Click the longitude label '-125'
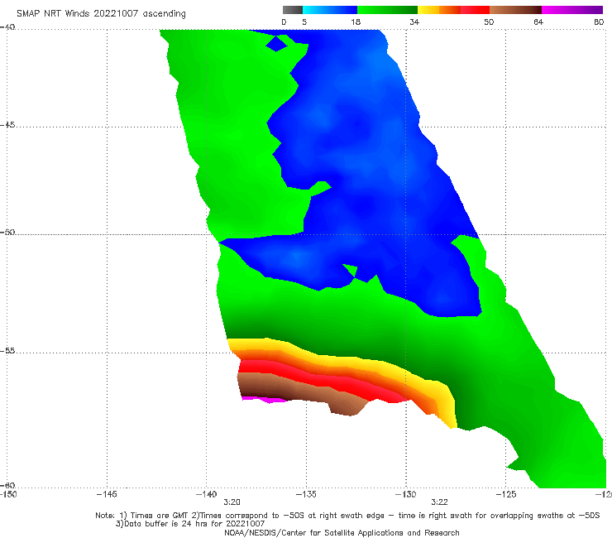Screen dimensions: 612x538 (506, 494)
